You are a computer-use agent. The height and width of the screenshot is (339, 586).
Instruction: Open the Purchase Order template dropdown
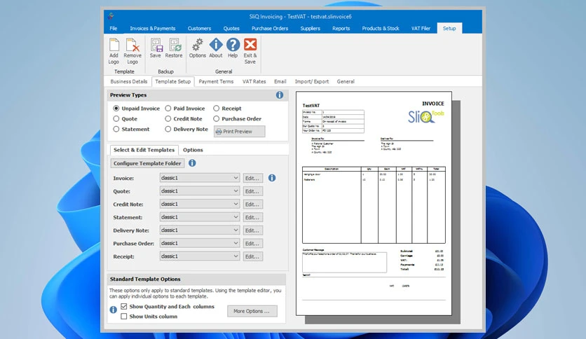(200, 244)
